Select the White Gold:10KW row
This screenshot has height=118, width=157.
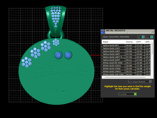(x=126, y=69)
